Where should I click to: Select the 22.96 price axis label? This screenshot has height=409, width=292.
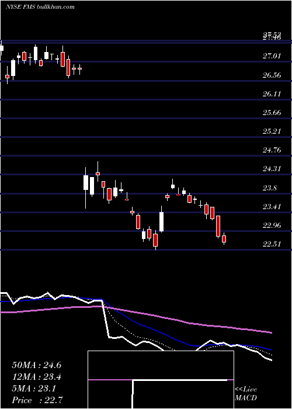(272, 226)
